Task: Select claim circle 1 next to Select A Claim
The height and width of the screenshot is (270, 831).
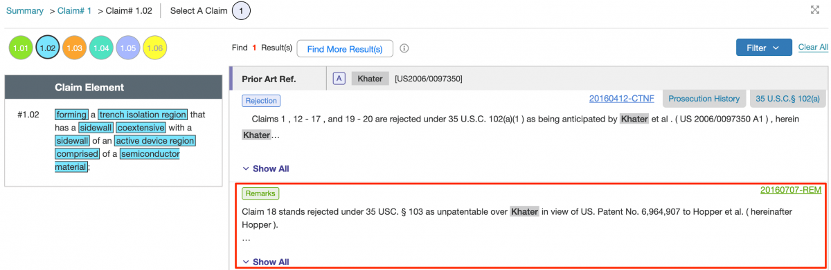Action: pyautogui.click(x=241, y=10)
